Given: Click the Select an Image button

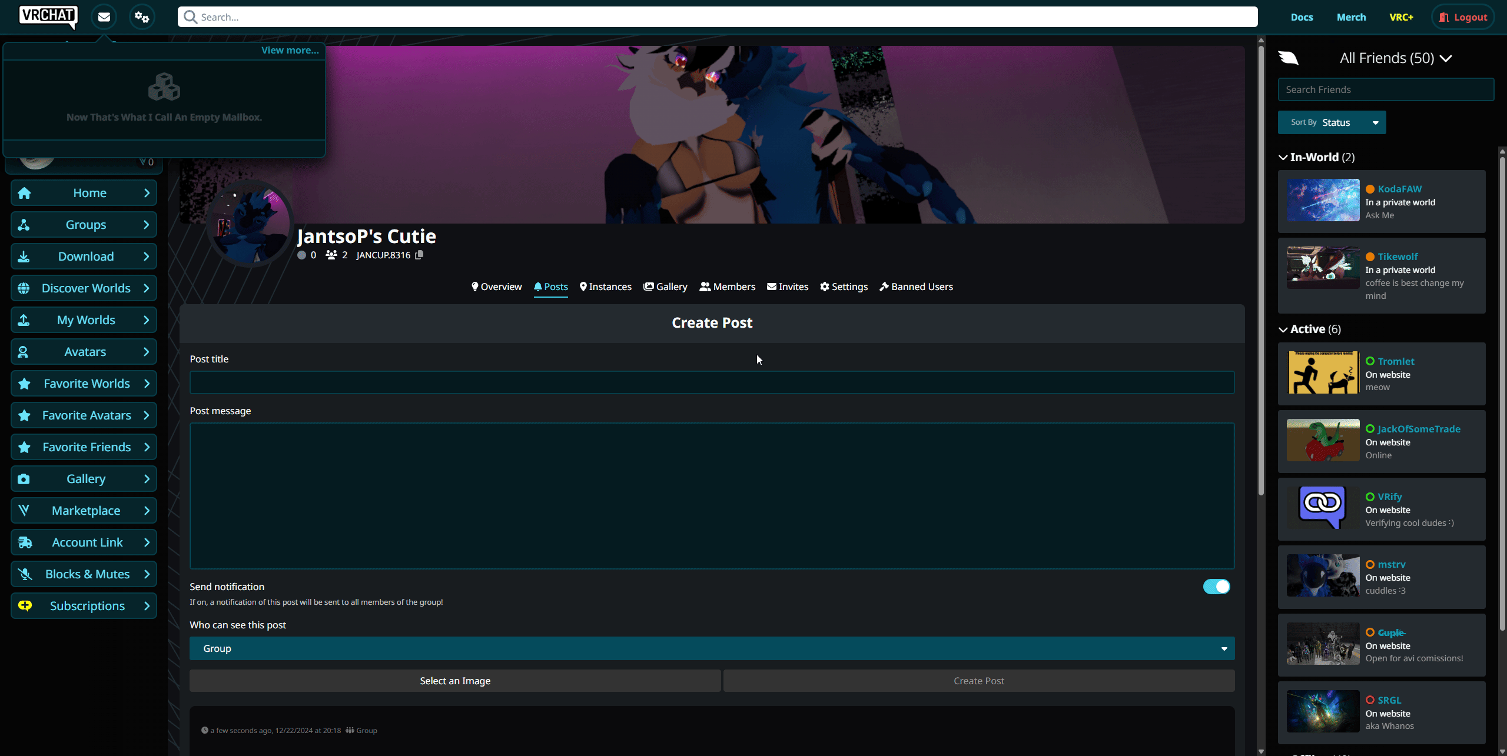Looking at the screenshot, I should tap(455, 681).
